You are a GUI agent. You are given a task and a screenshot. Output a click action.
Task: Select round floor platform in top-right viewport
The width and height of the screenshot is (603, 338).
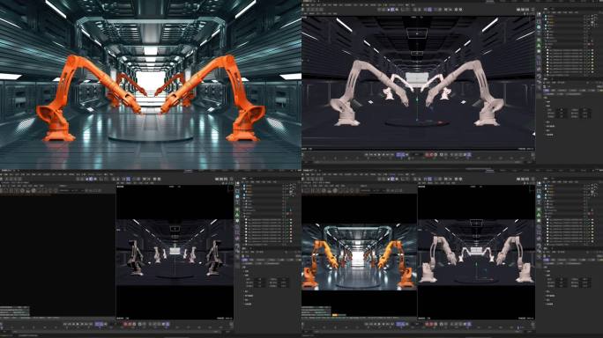click(x=417, y=124)
